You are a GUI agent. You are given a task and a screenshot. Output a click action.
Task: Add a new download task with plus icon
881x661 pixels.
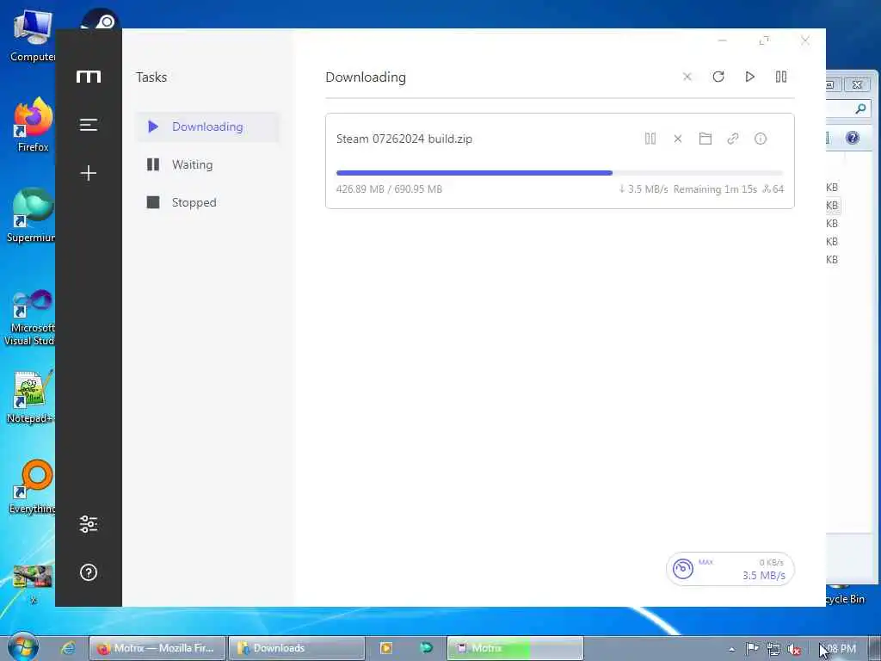89,172
